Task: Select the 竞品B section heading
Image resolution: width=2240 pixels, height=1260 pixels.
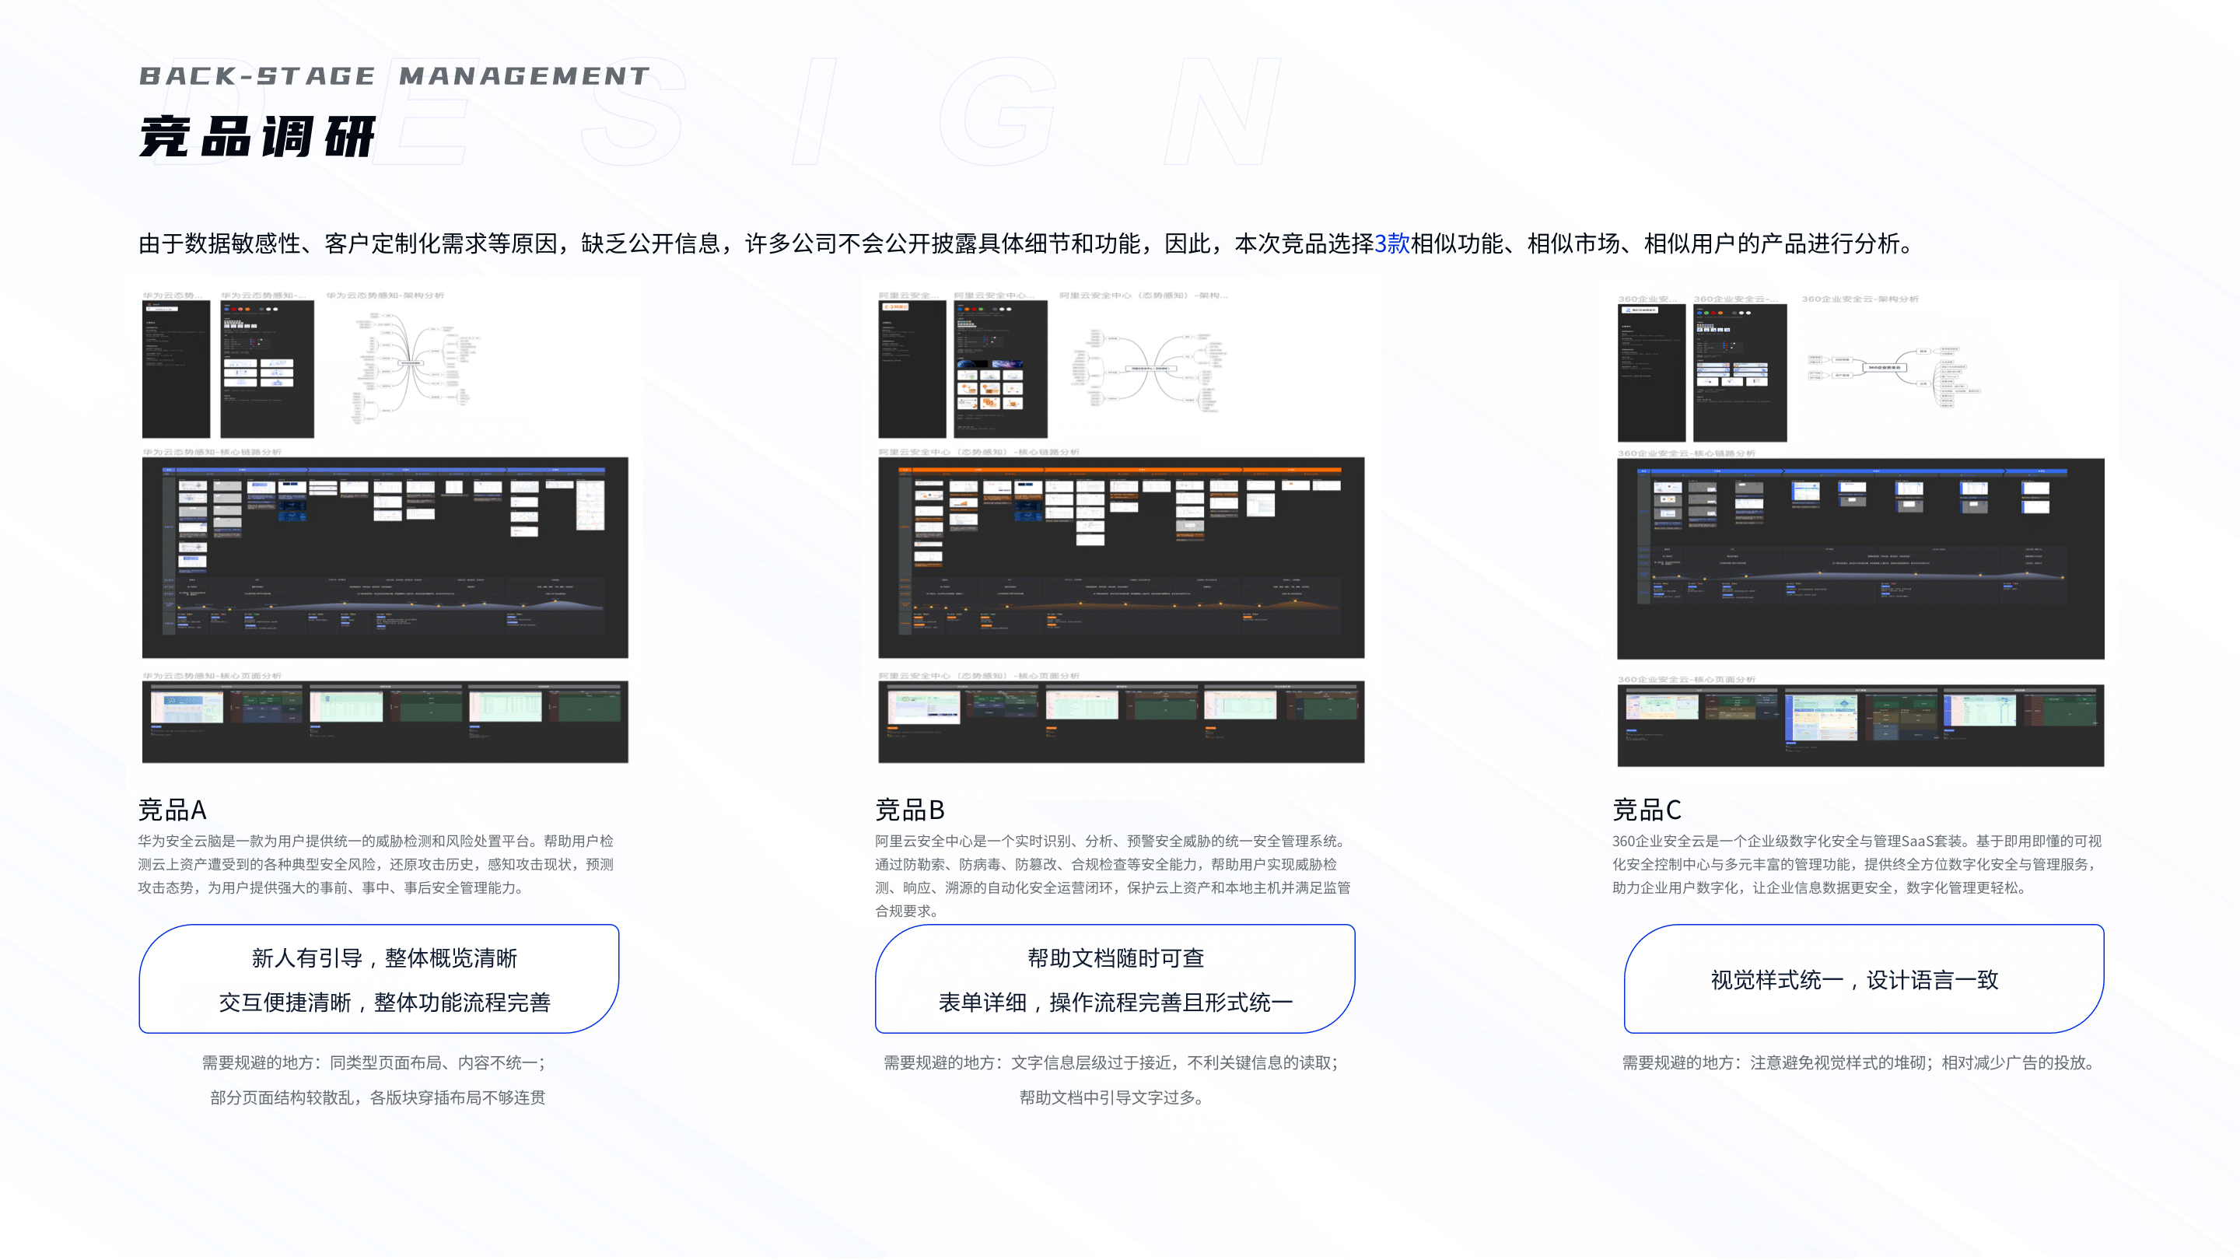Action: (912, 810)
